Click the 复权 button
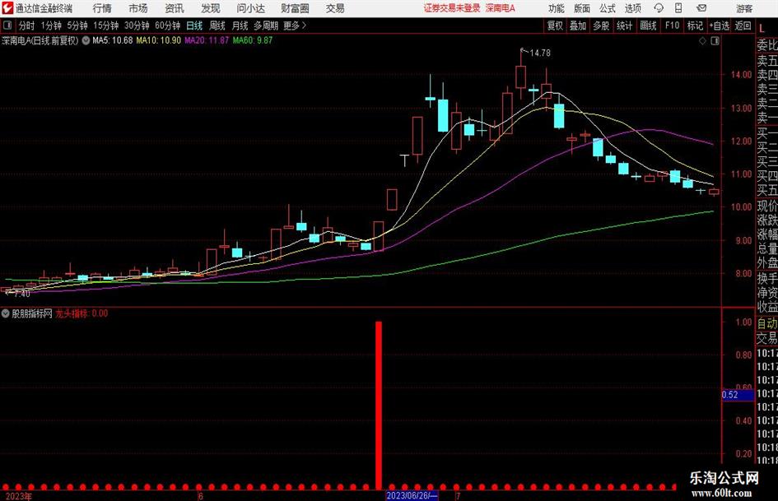 coord(555,26)
